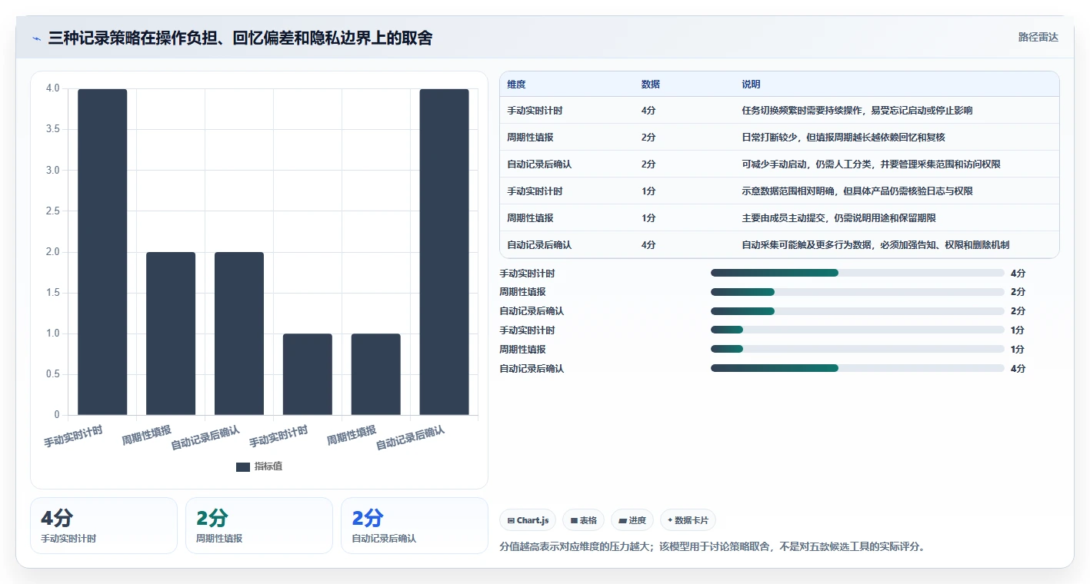Click the Chart.js chip icon
This screenshot has height=584, width=1090.
(x=511, y=521)
